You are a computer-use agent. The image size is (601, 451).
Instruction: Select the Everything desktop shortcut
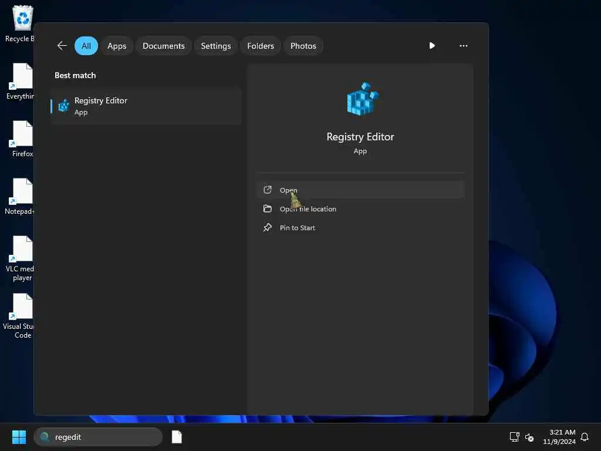click(x=20, y=81)
